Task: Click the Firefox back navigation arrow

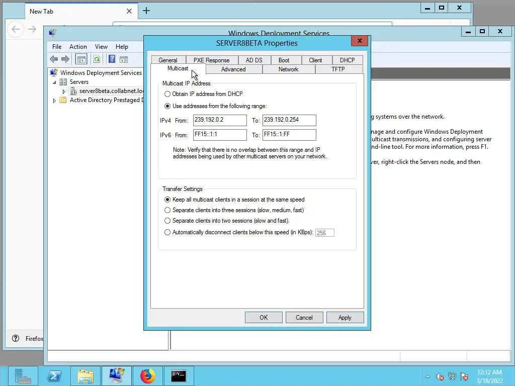Action: tap(16, 29)
